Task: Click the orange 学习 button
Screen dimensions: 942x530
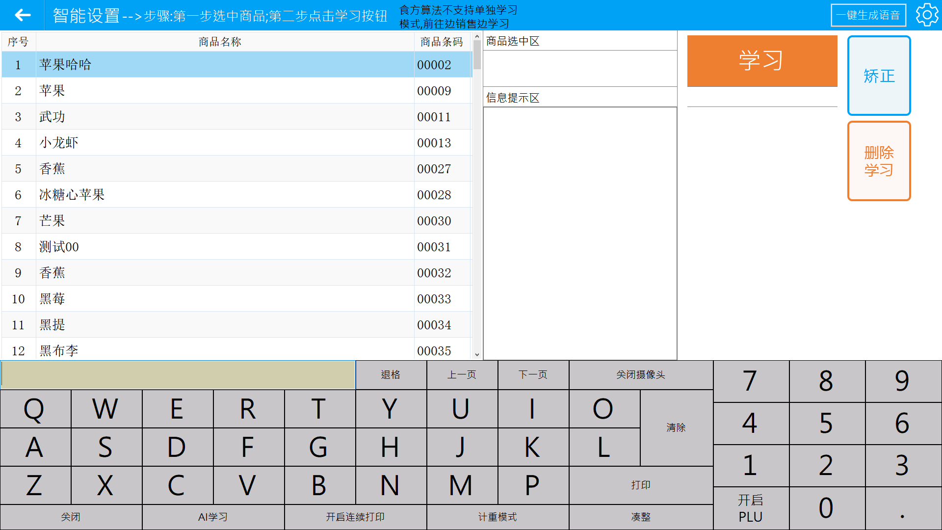Action: tap(761, 61)
